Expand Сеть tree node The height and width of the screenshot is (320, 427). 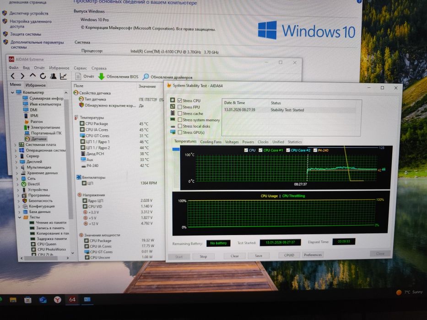coord(17,179)
